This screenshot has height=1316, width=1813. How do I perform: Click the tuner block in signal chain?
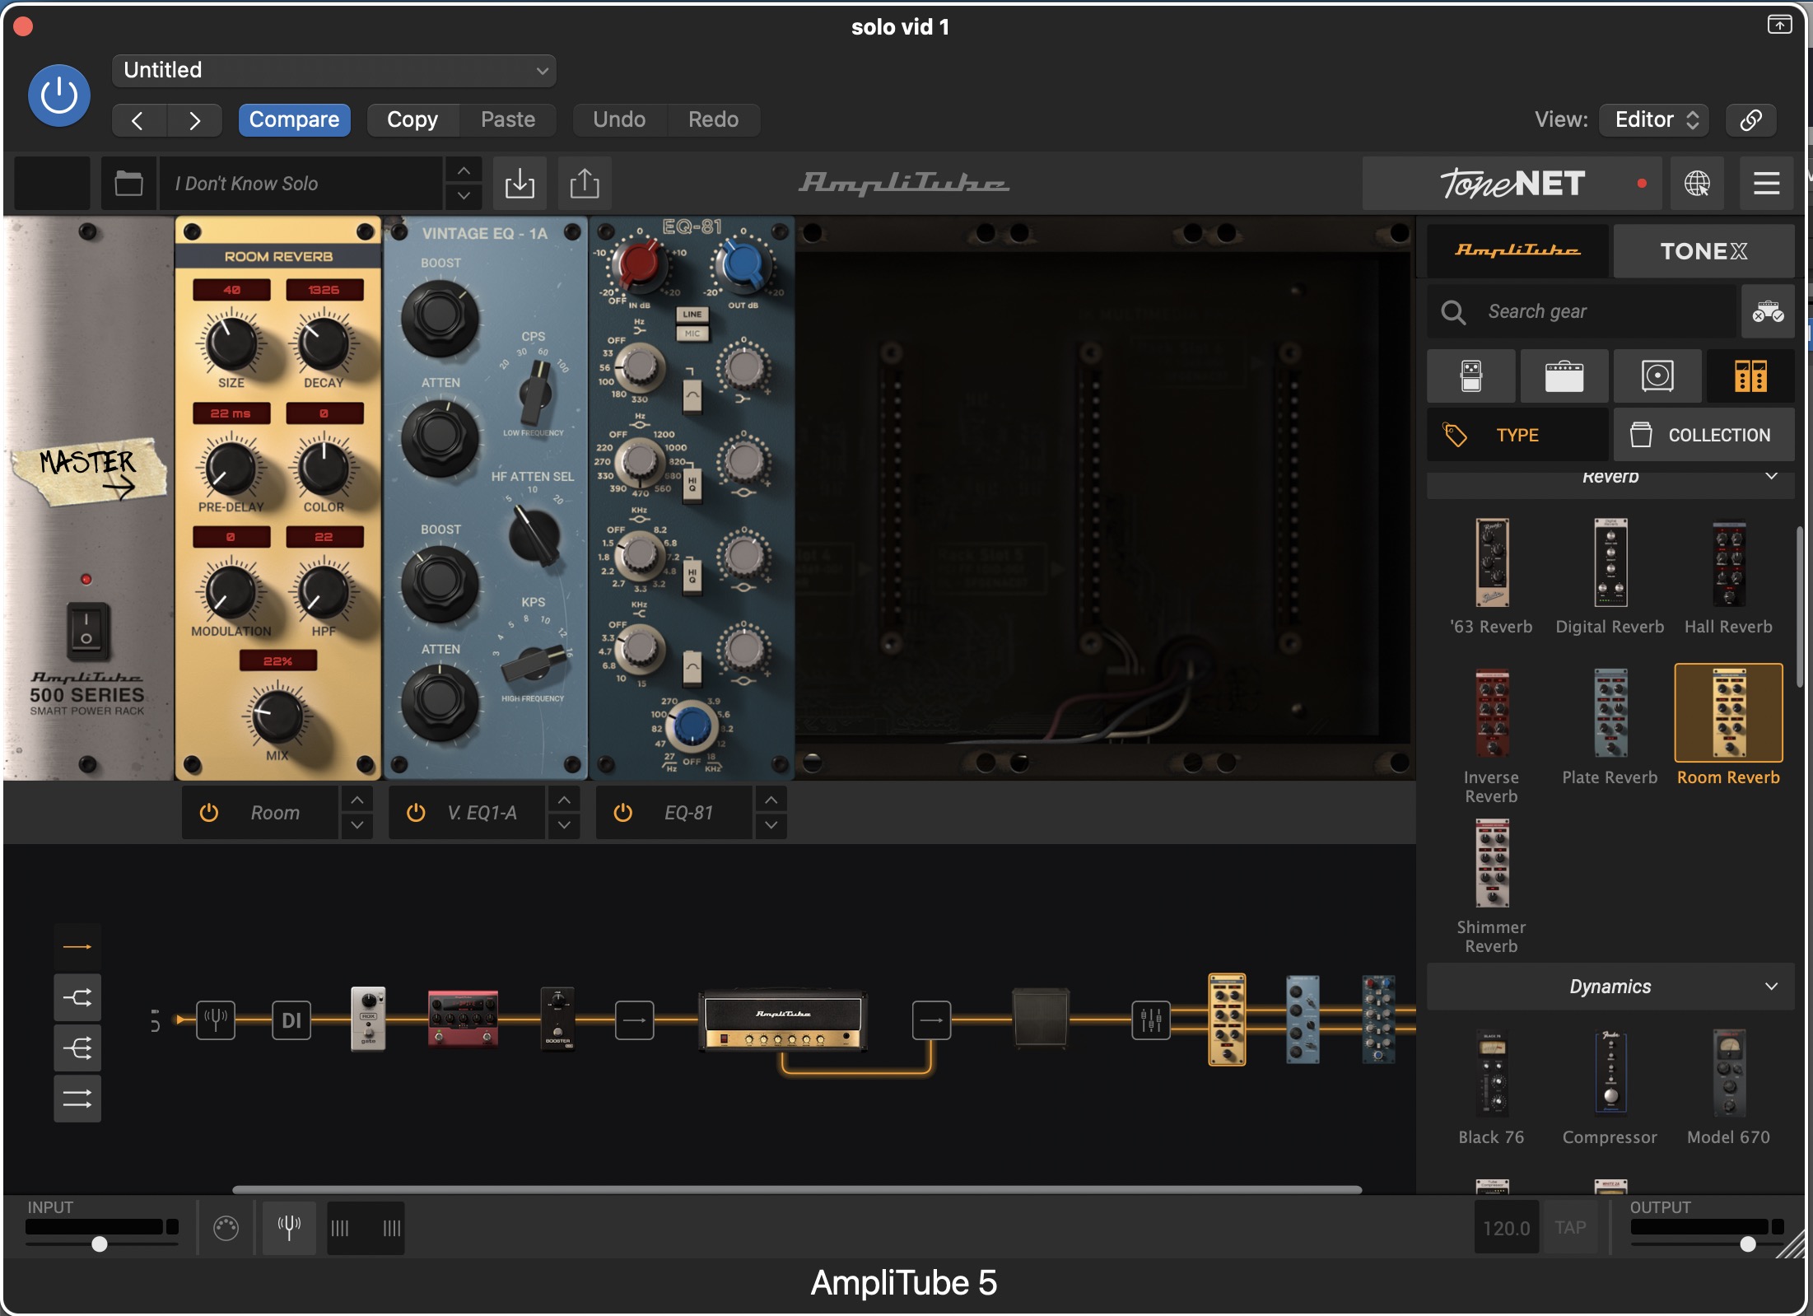(216, 1020)
